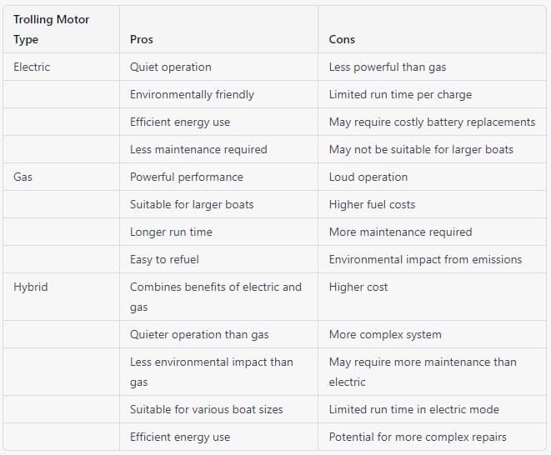
Task: Click the Cons column header
Action: [x=342, y=39]
